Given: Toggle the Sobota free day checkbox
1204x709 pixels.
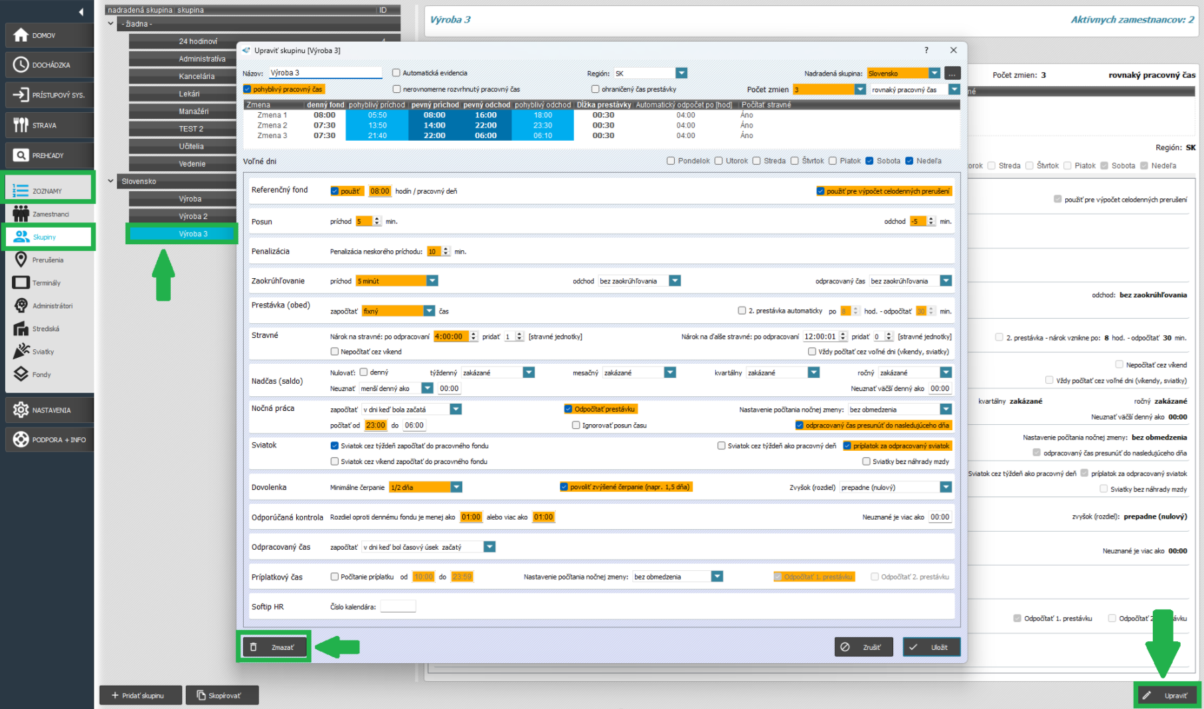Looking at the screenshot, I should click(x=869, y=161).
